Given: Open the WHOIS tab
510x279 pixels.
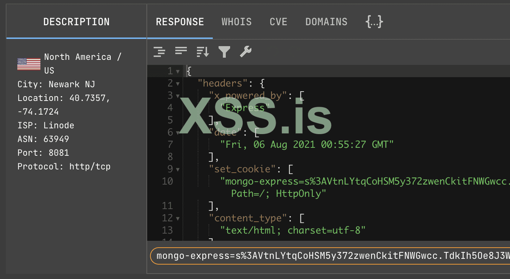Looking at the screenshot, I should (237, 22).
